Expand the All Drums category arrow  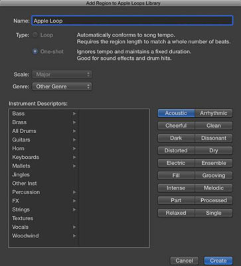pyautogui.click(x=74, y=131)
